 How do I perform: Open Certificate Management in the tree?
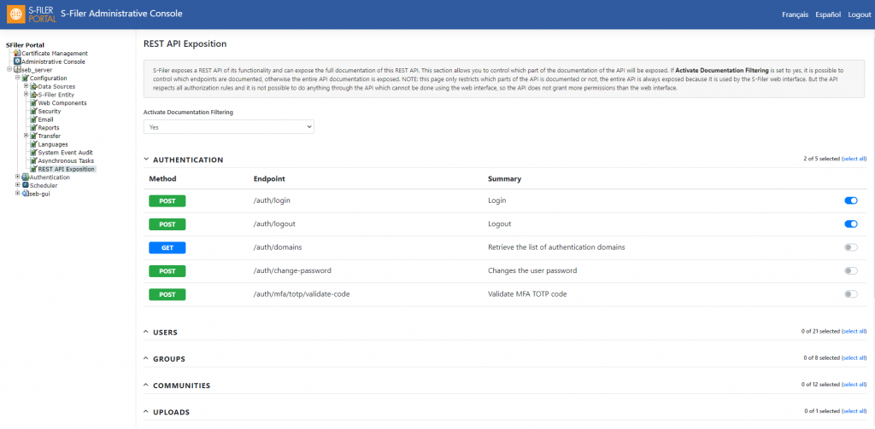pos(55,54)
